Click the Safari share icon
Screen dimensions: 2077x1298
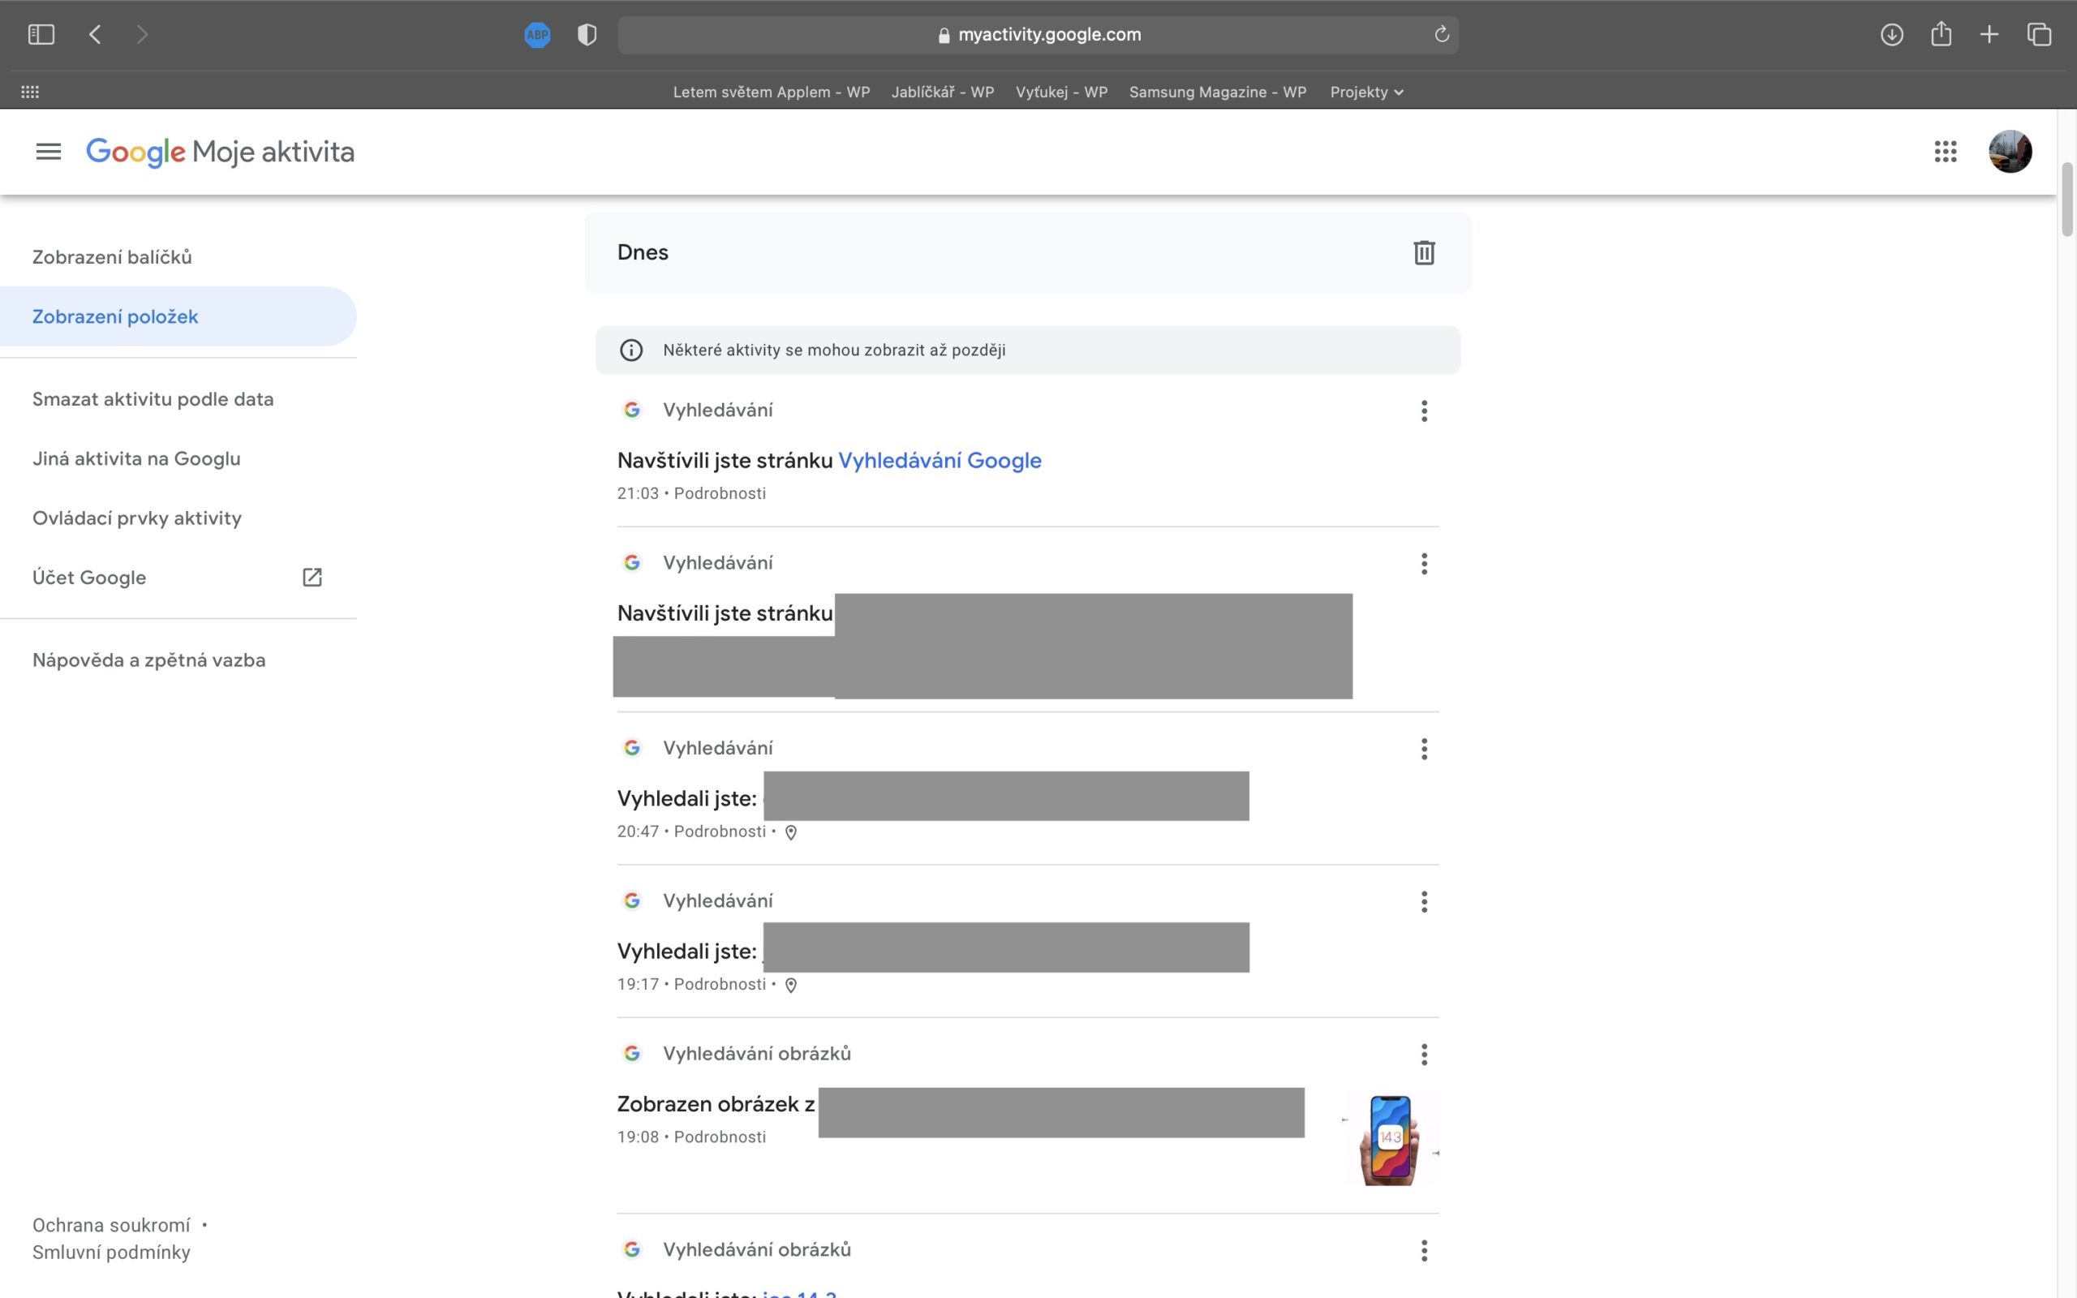1941,34
